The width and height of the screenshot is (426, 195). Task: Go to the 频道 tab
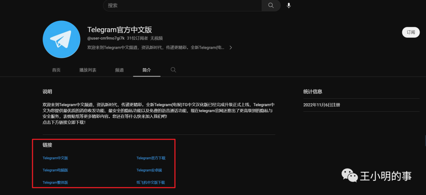click(x=119, y=70)
